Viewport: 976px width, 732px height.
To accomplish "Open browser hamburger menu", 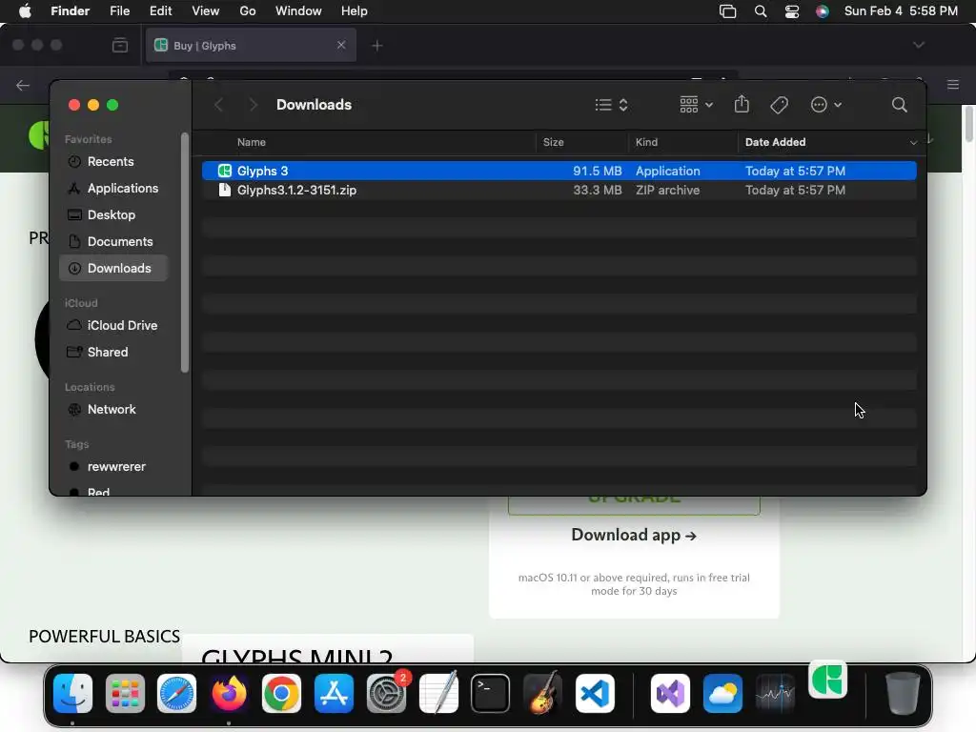I will click(x=952, y=85).
